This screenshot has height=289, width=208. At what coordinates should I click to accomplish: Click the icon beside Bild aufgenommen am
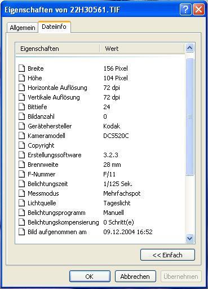click(x=22, y=232)
